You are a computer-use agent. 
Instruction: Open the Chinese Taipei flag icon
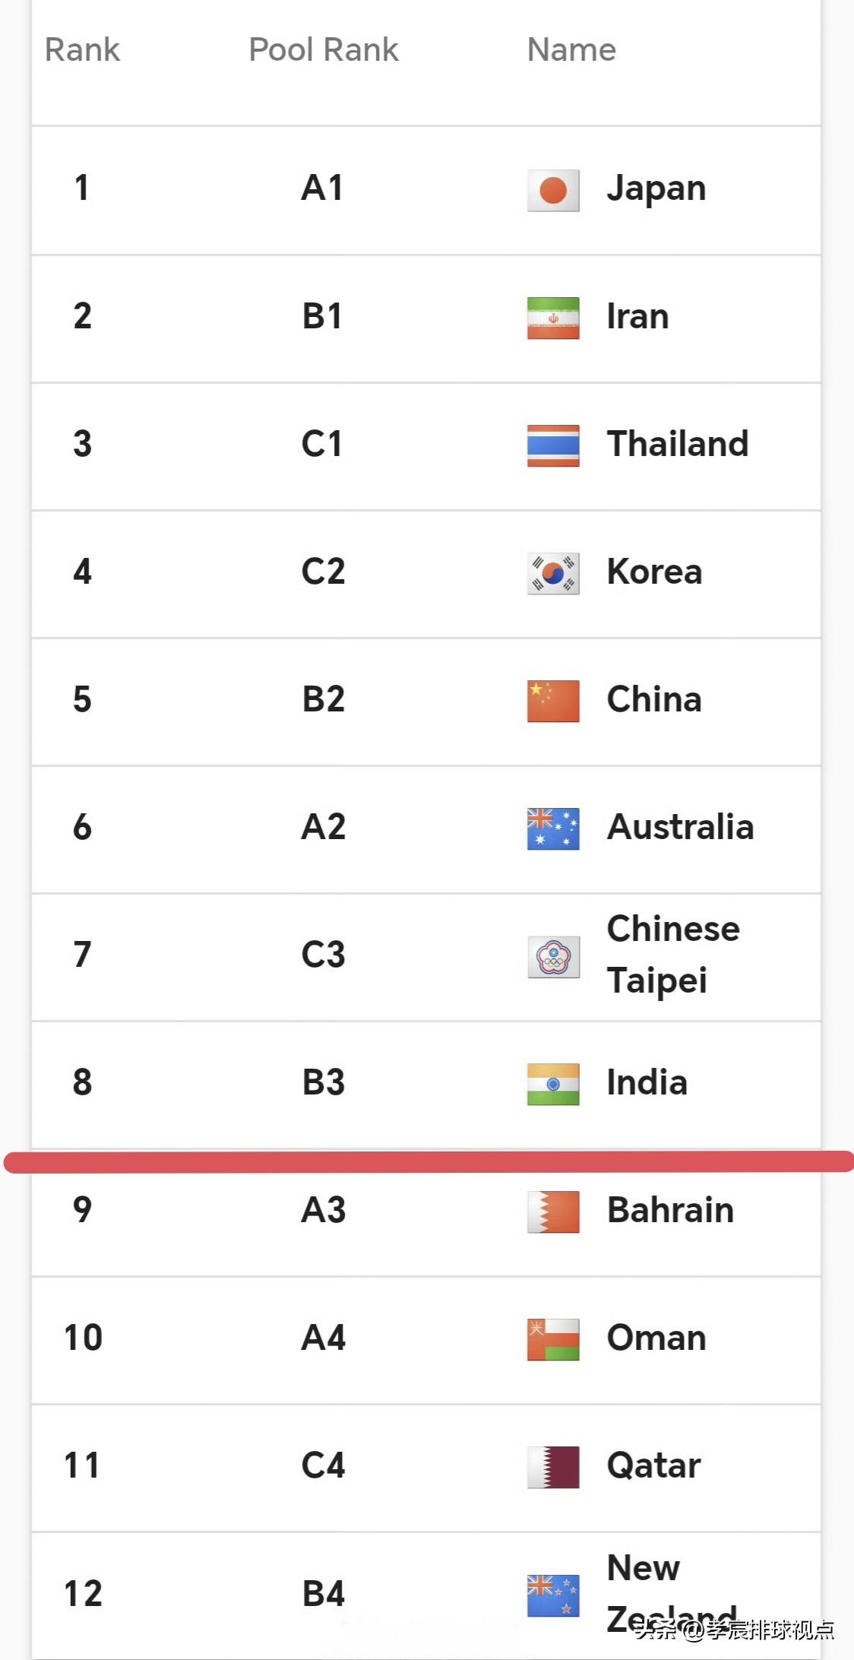pos(553,957)
